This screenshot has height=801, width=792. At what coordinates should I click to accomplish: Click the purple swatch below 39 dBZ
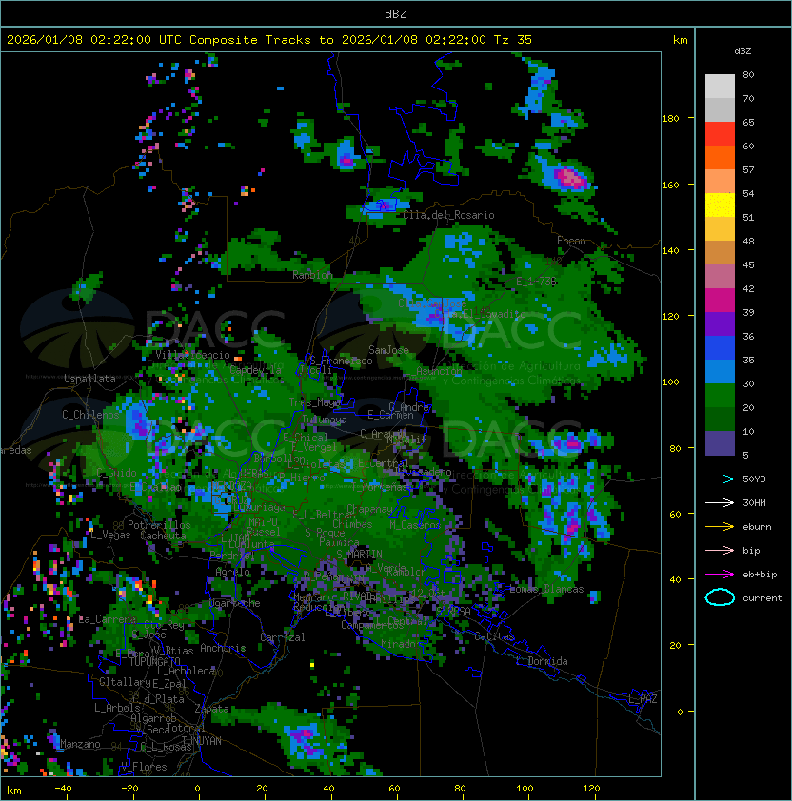tap(720, 323)
